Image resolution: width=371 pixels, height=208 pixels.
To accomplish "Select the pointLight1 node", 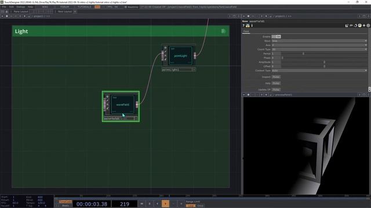I will click(x=180, y=55).
